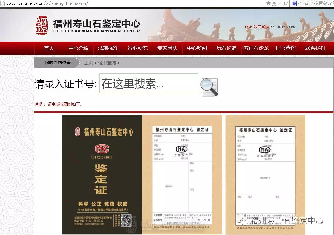Image resolution: width=334 pixels, height=235 pixels.
Task: Click the QR code icon in address bar
Action: 274,3
